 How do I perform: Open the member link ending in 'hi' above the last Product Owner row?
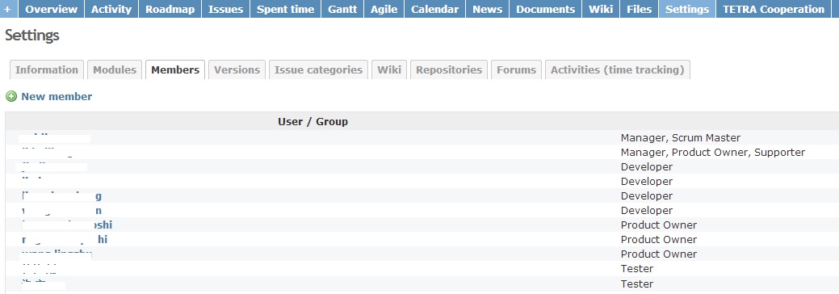pos(65,239)
